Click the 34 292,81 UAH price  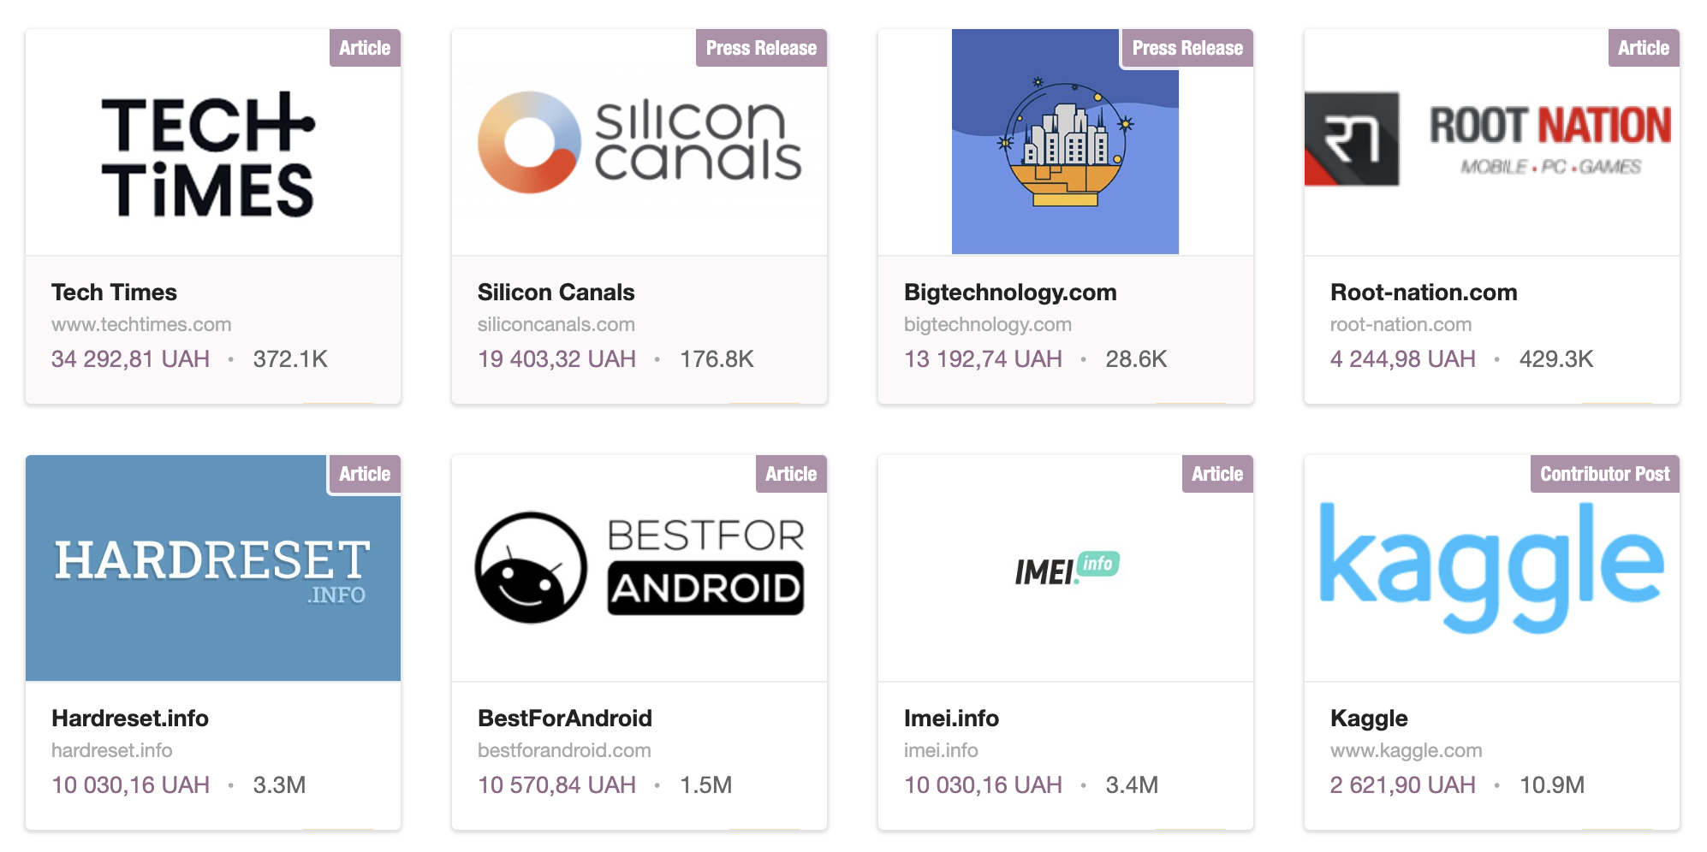coord(130,359)
